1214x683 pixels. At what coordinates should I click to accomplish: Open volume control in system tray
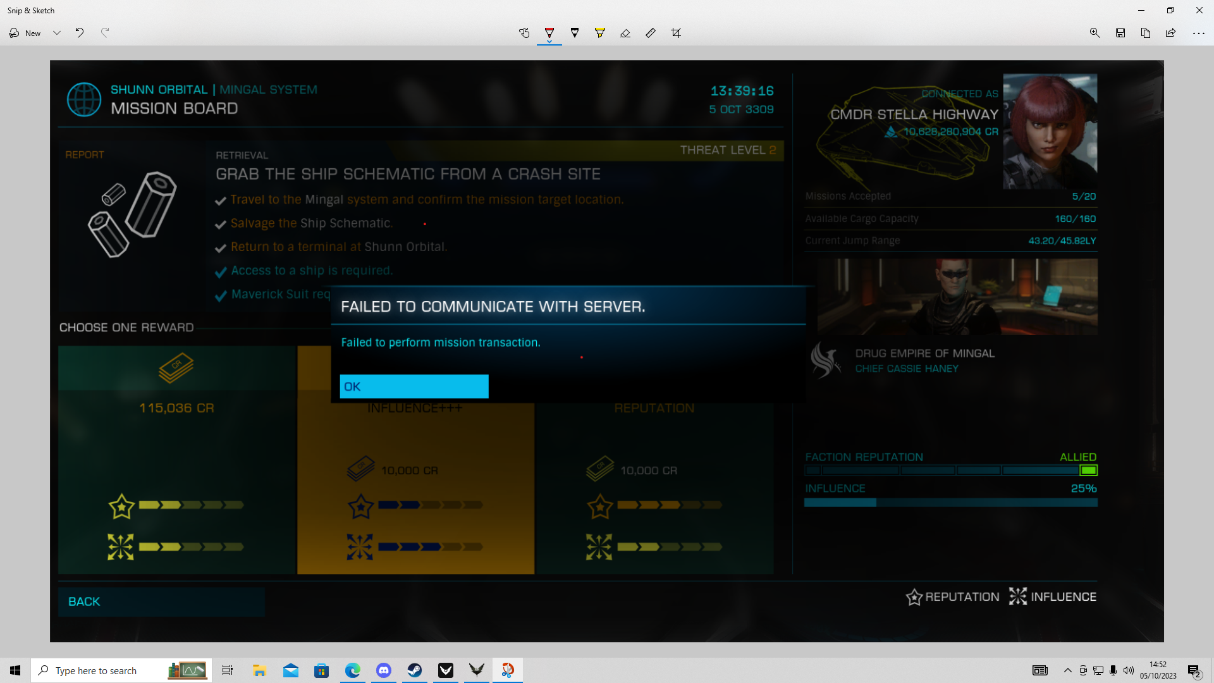[1129, 670]
